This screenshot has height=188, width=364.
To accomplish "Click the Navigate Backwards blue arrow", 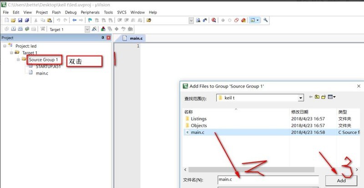I will [x=74, y=20].
